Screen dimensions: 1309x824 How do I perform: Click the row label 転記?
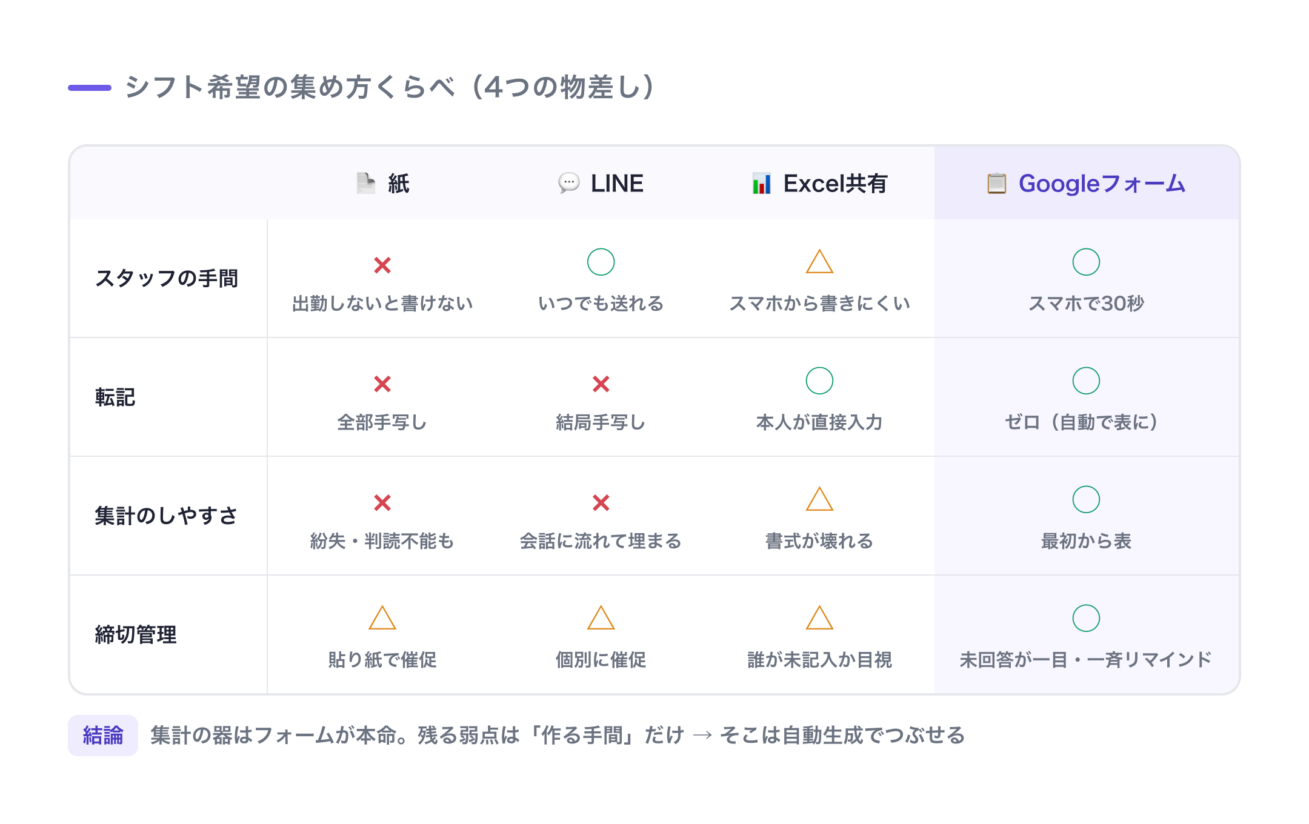click(115, 397)
